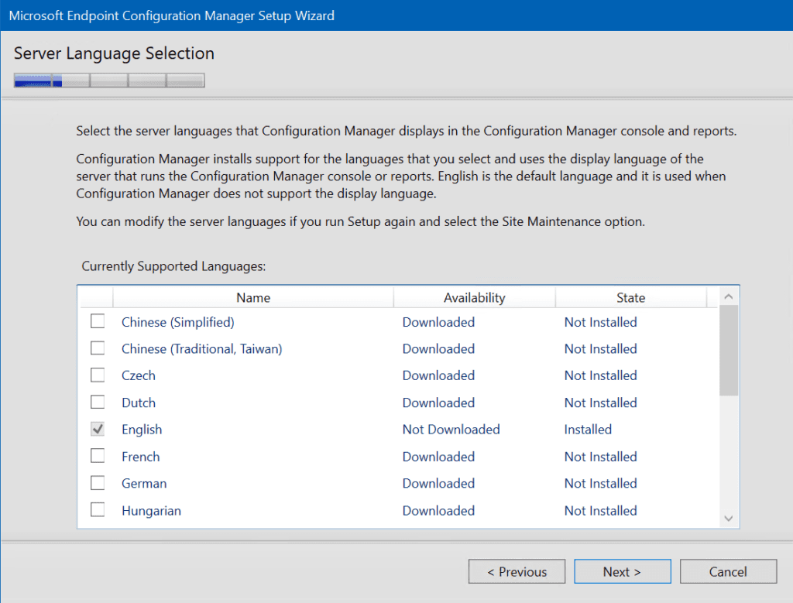Click the Not Installed state for Dutch
The height and width of the screenshot is (603, 793).
pos(601,403)
